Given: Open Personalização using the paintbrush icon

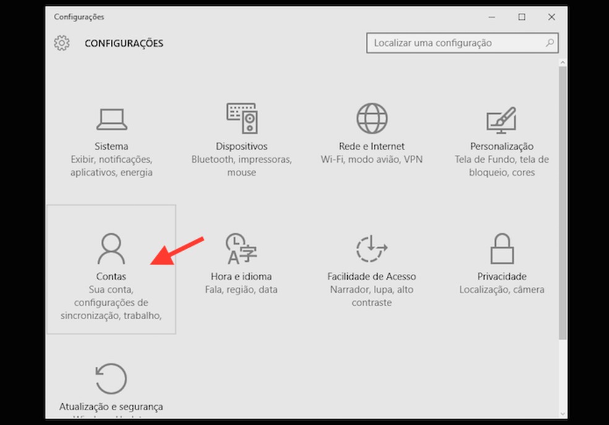Looking at the screenshot, I should click(x=501, y=118).
